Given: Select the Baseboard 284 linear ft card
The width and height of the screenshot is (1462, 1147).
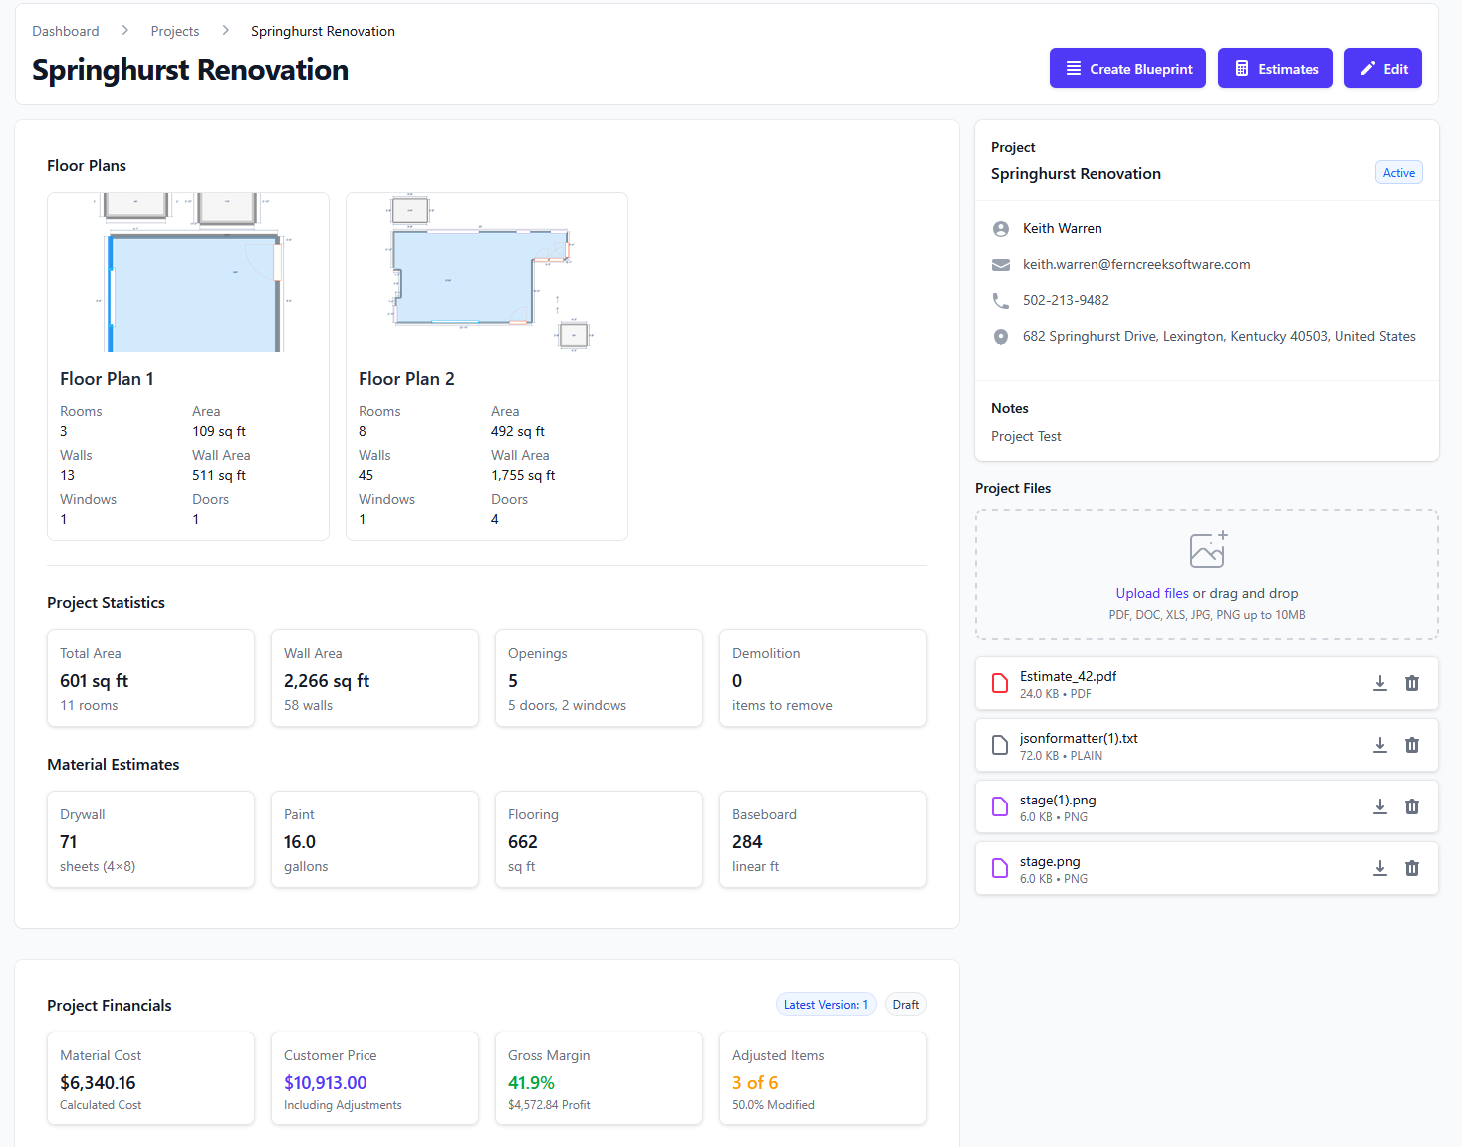Looking at the screenshot, I should pos(823,839).
